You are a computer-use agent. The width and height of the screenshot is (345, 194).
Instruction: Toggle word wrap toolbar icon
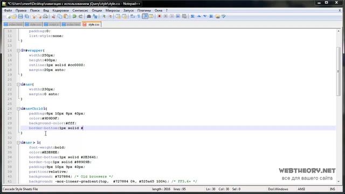[133, 17]
